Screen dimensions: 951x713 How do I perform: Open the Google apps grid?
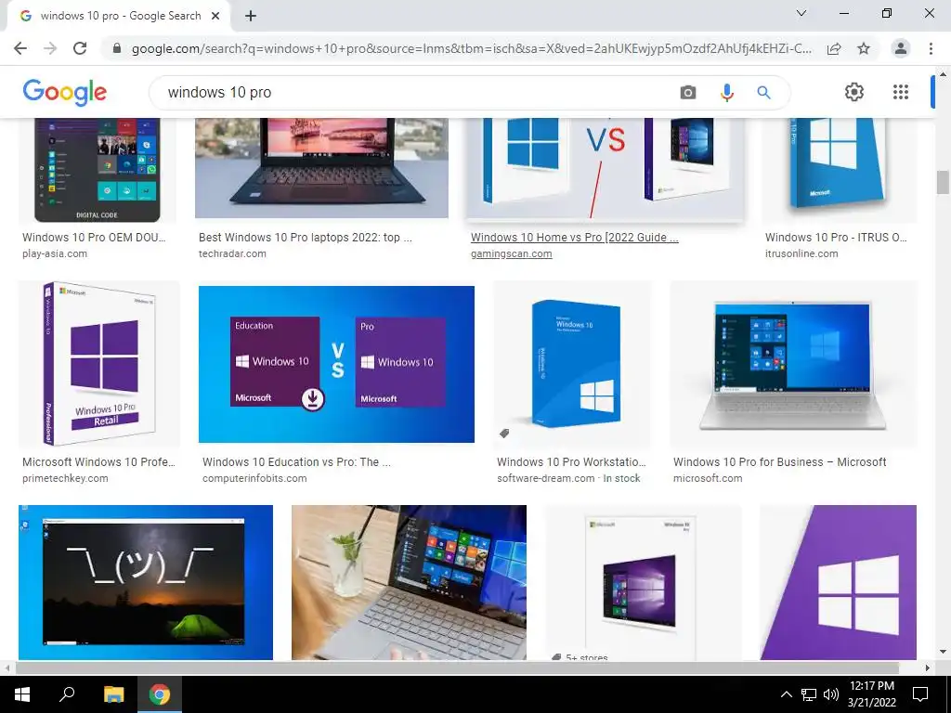[x=901, y=92]
